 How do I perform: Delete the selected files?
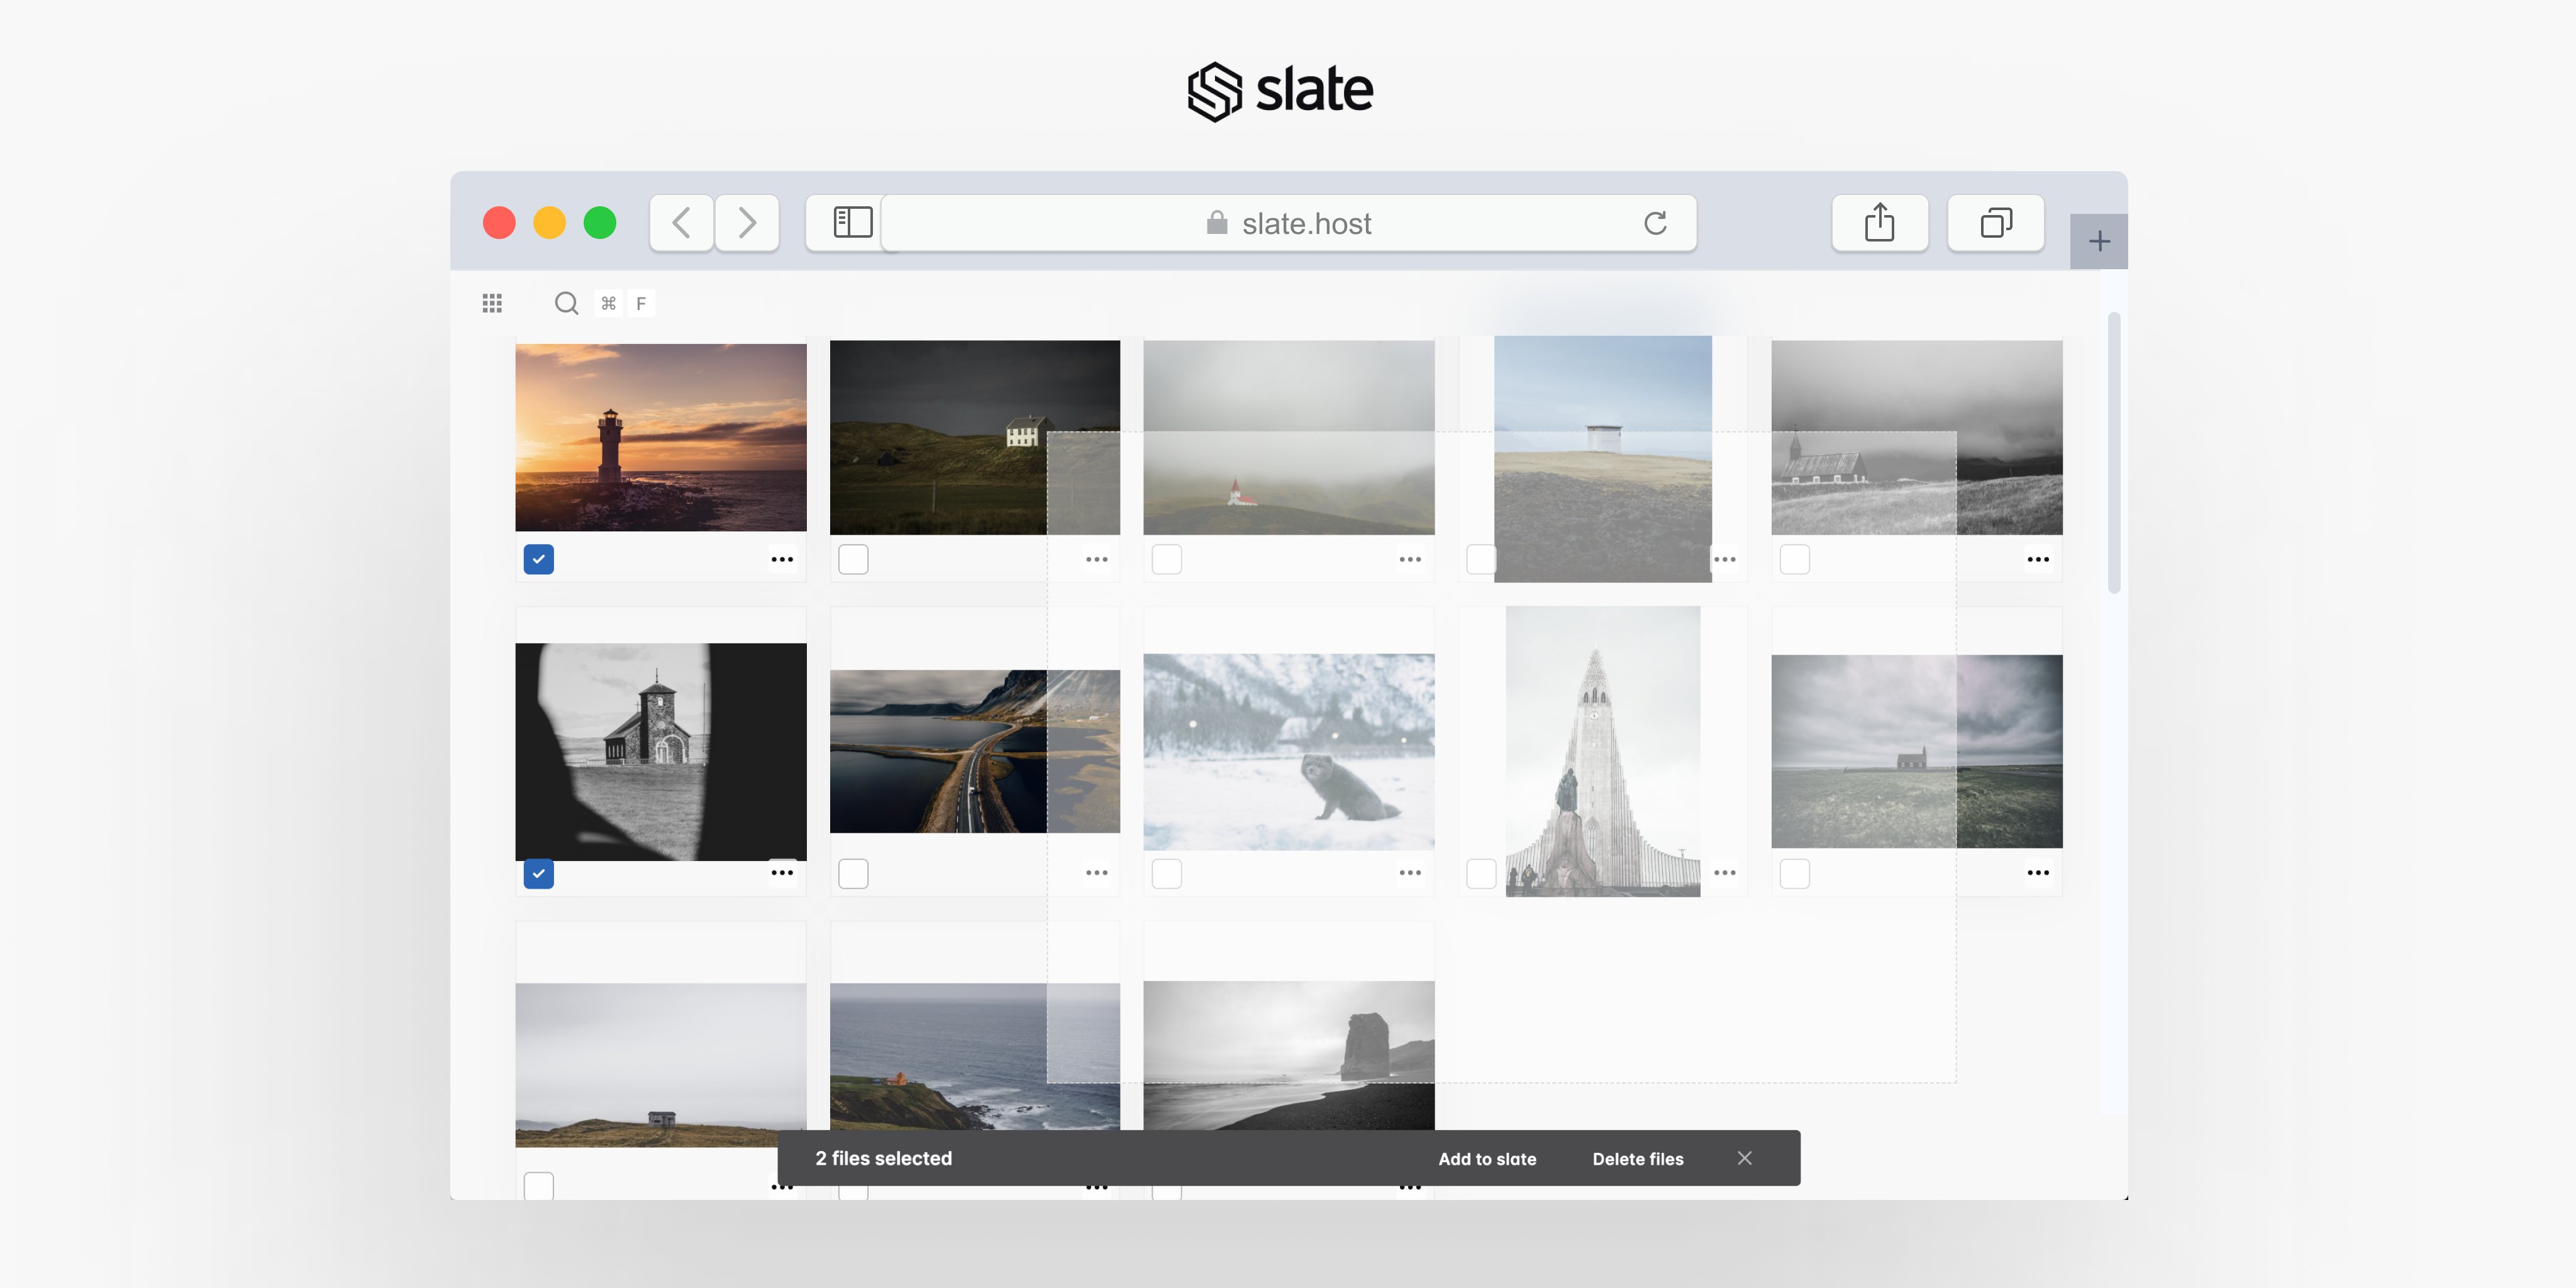coord(1637,1158)
